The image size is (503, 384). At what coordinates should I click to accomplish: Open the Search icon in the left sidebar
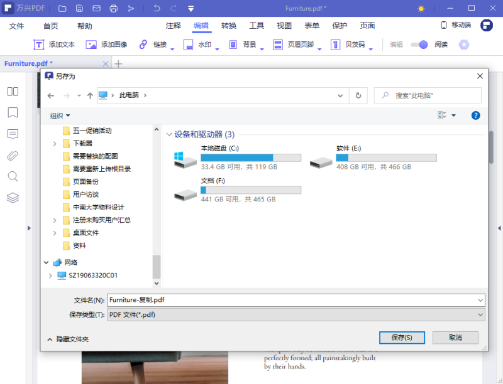click(x=13, y=176)
